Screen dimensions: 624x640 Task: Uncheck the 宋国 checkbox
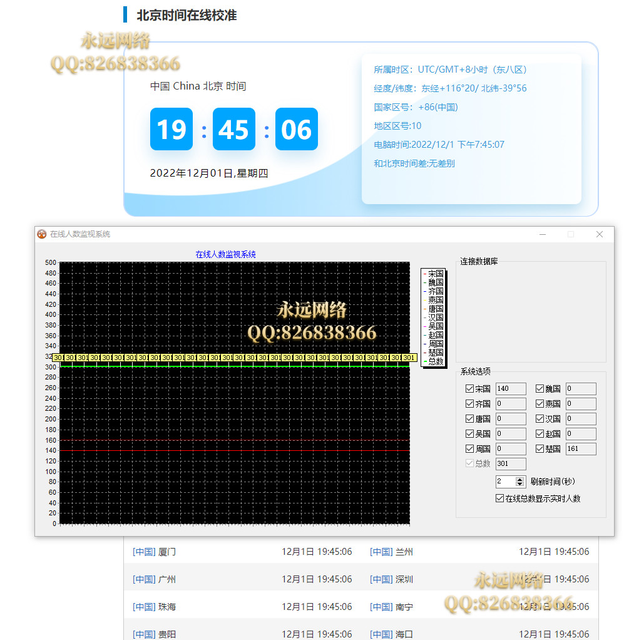pos(470,389)
